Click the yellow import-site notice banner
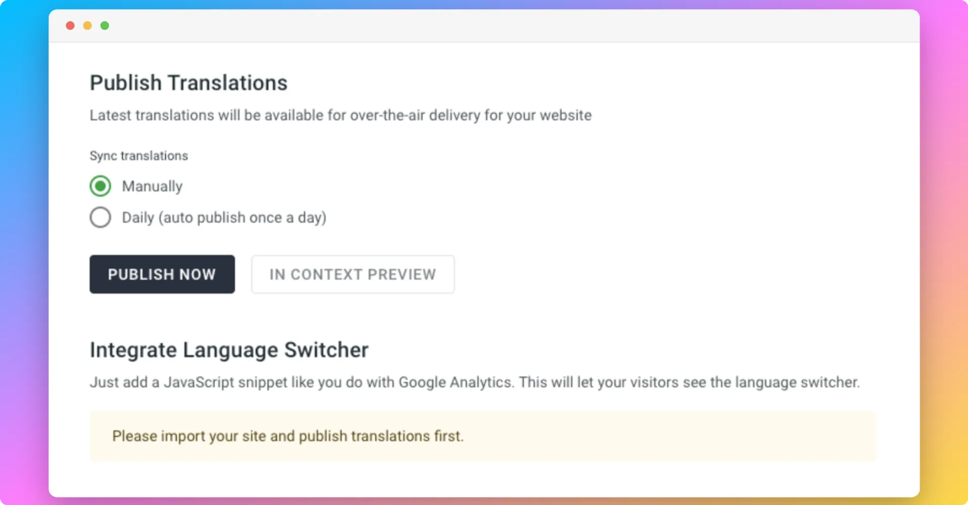The image size is (968, 505). click(x=483, y=436)
